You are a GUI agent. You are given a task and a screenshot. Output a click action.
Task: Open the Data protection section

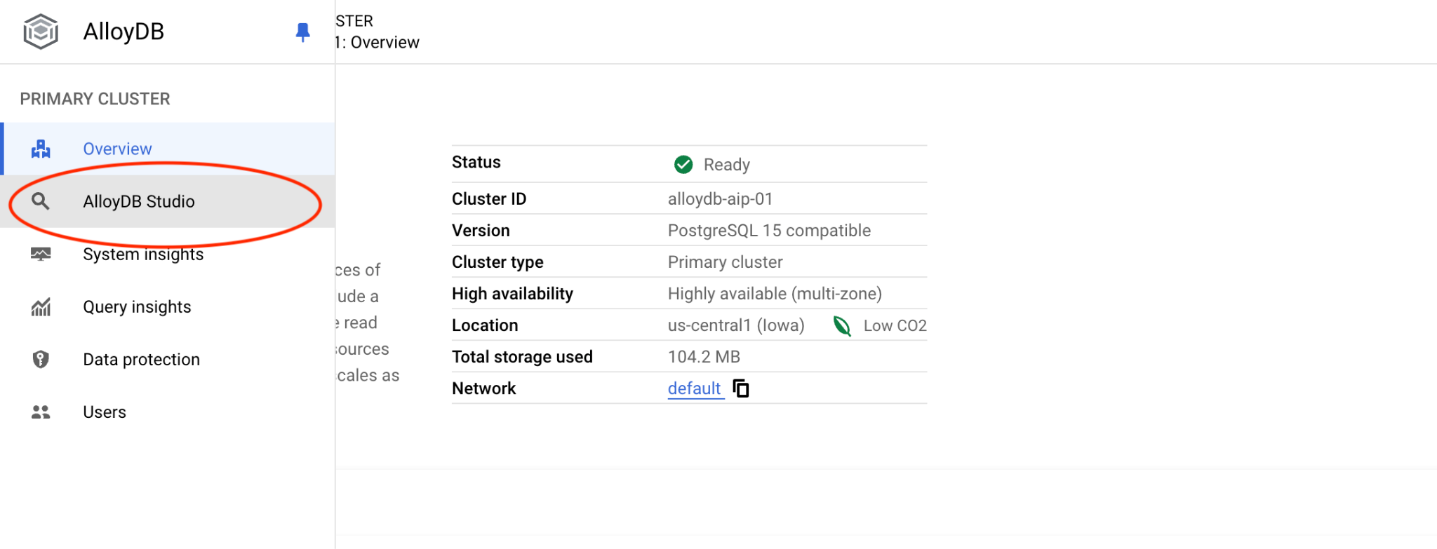141,360
